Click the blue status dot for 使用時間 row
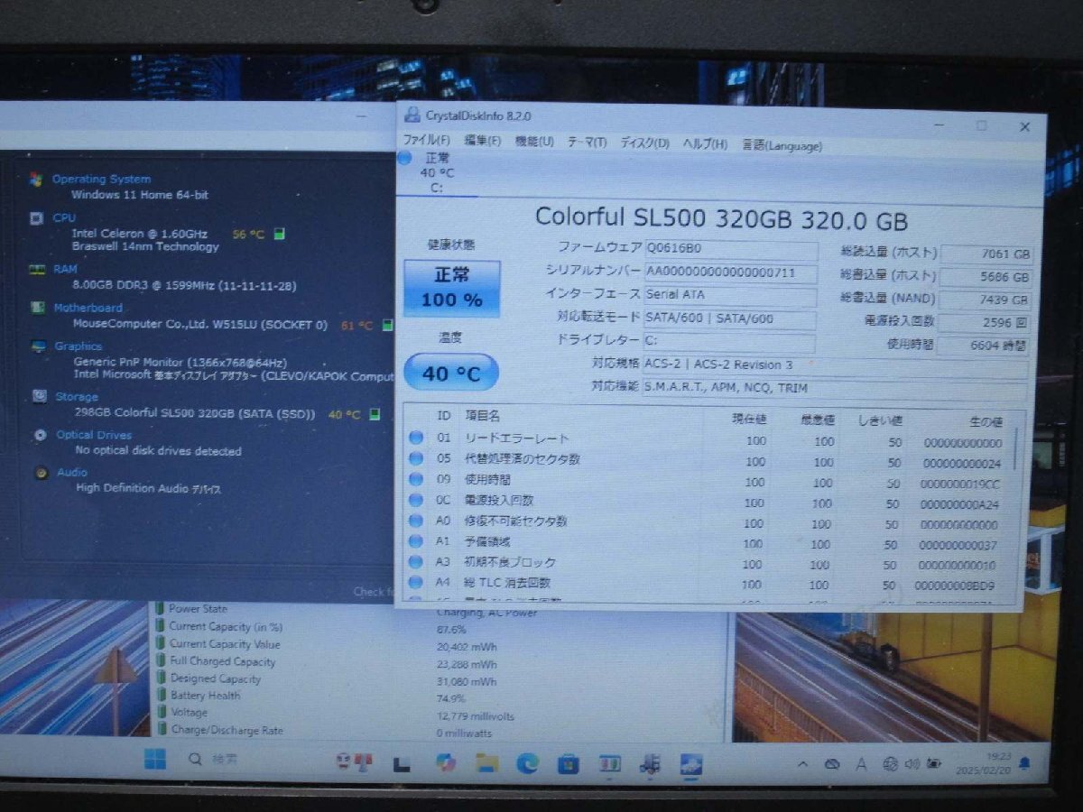This screenshot has width=1083, height=812. [x=416, y=479]
